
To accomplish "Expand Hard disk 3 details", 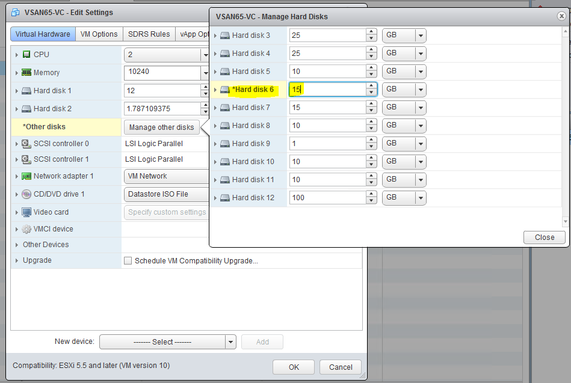I will 215,35.
